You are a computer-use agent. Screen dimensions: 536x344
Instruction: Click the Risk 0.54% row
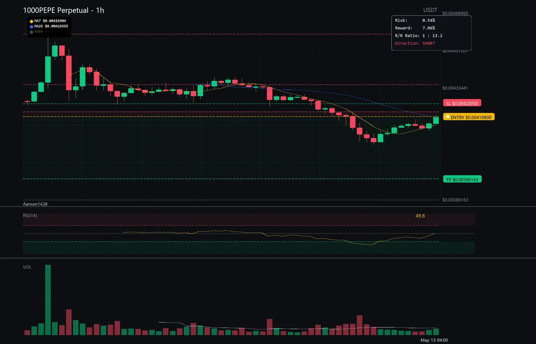click(415, 20)
